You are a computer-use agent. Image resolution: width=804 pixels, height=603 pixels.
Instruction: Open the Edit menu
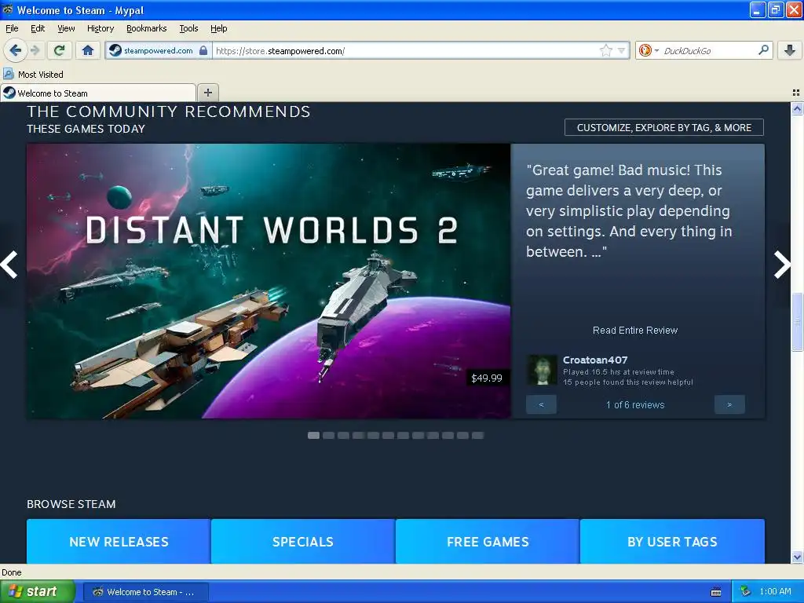[x=38, y=29]
